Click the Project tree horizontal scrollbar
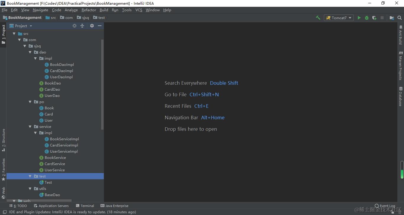Image resolution: width=404 pixels, height=215 pixels. 39,201
